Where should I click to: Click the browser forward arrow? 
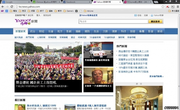(x=7, y=7)
